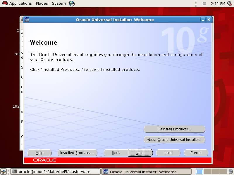Select Oracle Universal Installer taskbar entry
The image size is (234, 175).
tap(147, 171)
